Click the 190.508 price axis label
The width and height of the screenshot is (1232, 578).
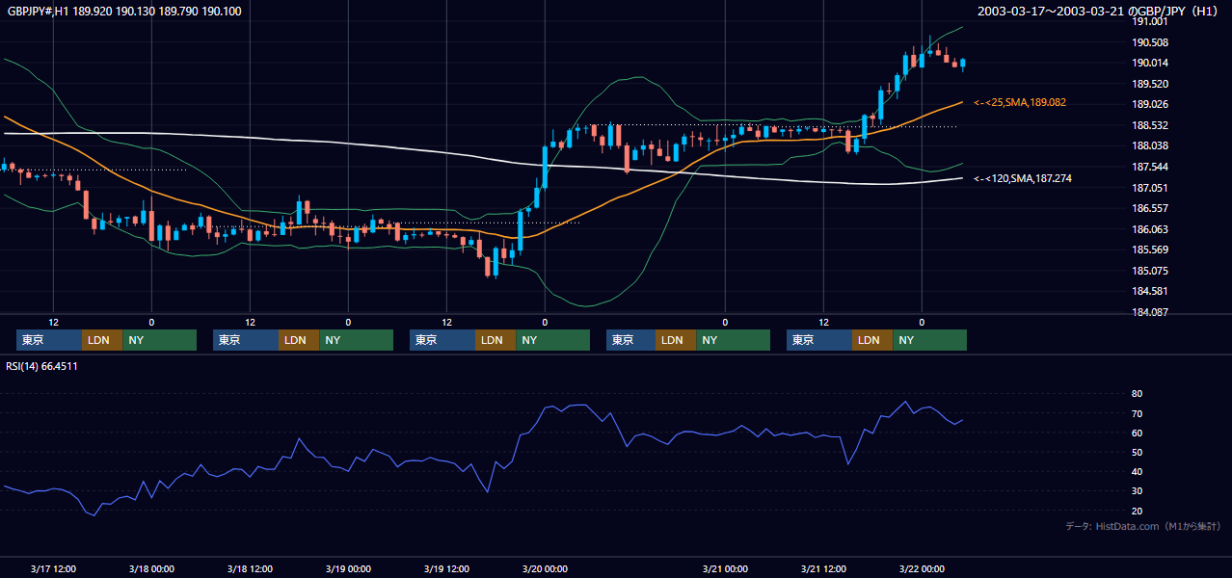1150,42
